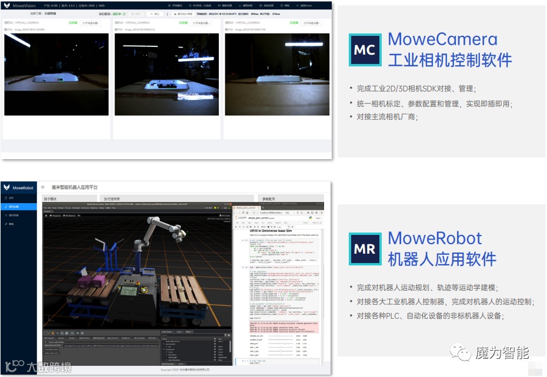547x377 pixels.
Task: Select the move tool below viewport
Action: coord(58,333)
